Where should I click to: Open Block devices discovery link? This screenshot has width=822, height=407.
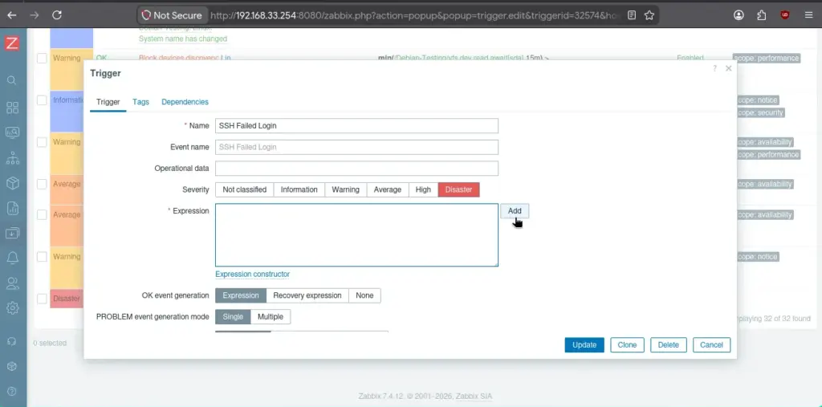[178, 57]
